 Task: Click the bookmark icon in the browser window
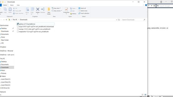tap(154, 6)
